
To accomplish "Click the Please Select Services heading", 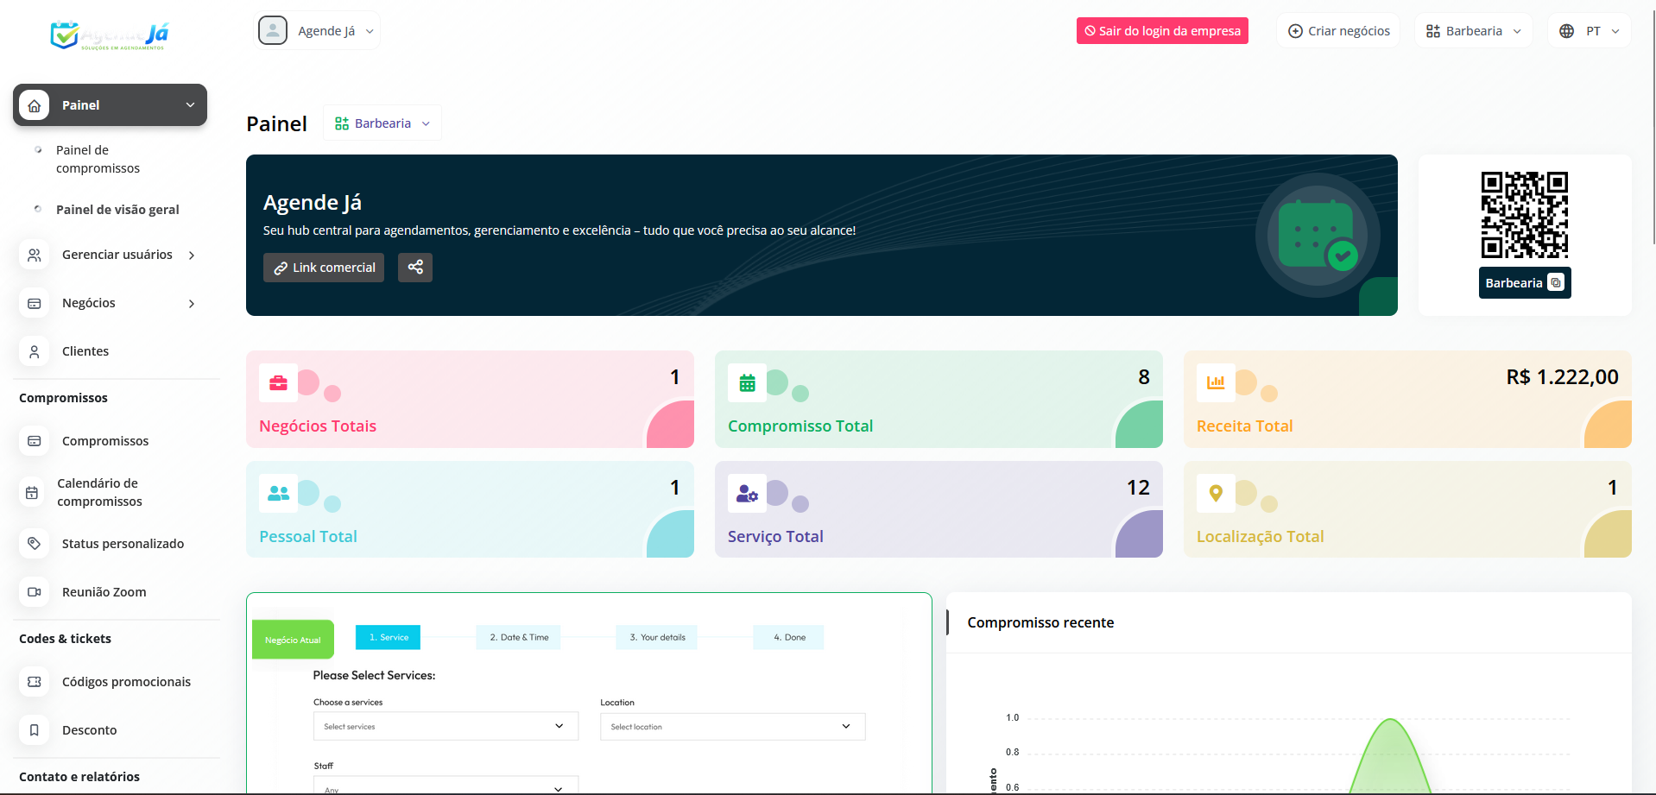I will [374, 675].
